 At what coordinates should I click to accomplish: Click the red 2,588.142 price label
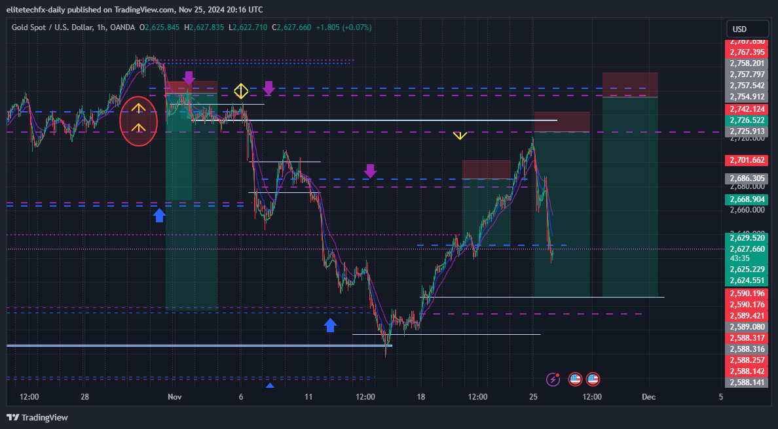tap(747, 371)
